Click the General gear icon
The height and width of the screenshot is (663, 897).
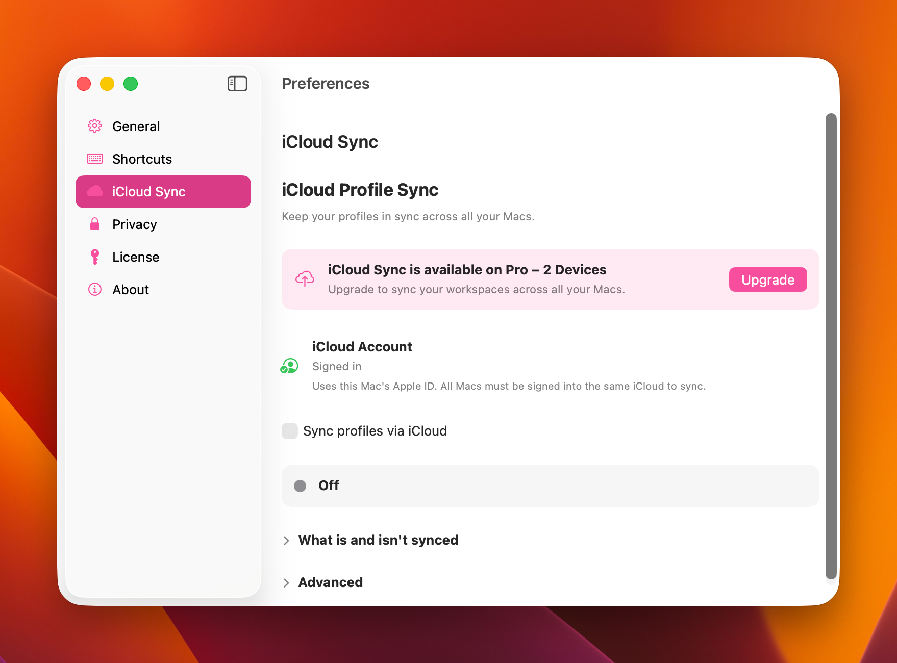(95, 126)
